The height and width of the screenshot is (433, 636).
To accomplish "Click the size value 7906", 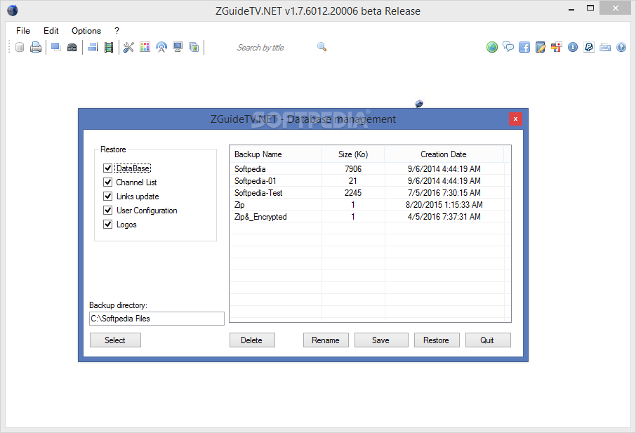I will point(353,168).
